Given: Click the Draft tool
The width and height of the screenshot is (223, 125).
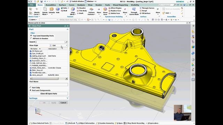Looking at the screenshot, I should 80,13.
